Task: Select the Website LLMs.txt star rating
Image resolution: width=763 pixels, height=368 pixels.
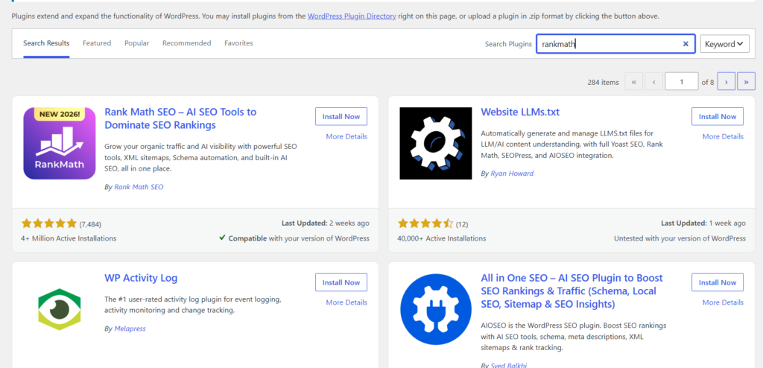Action: [425, 224]
